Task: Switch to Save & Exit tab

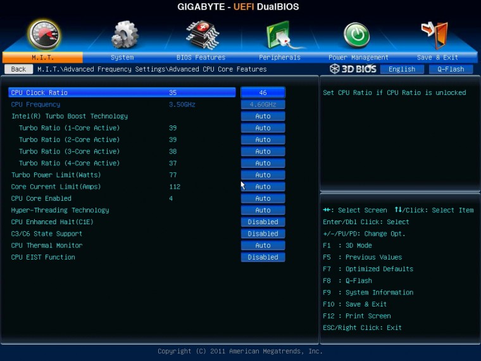Action: point(437,58)
